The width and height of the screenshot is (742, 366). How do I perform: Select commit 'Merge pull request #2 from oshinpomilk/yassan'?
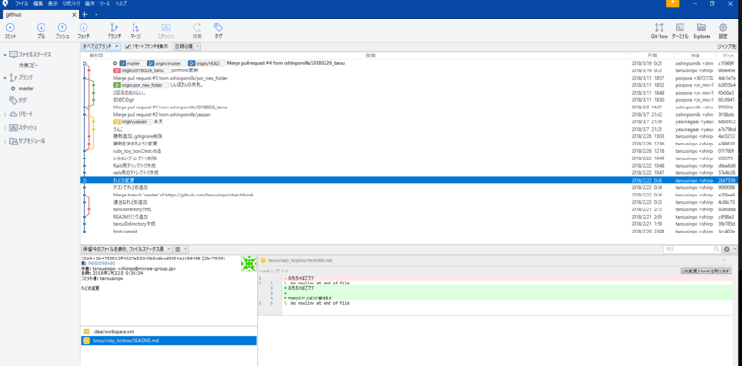coord(408,115)
